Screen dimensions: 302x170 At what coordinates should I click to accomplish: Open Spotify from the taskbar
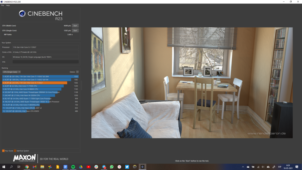[x=73, y=167]
